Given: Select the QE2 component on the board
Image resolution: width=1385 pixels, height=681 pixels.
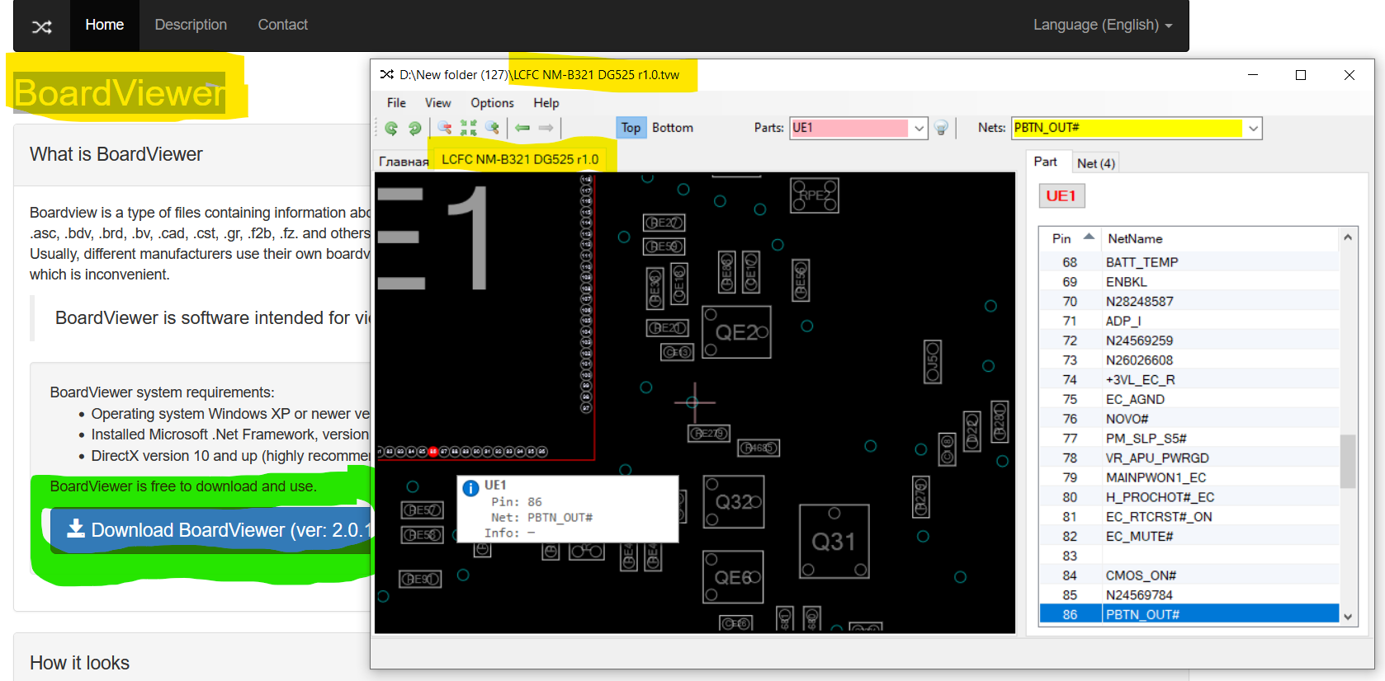Looking at the screenshot, I should (736, 332).
